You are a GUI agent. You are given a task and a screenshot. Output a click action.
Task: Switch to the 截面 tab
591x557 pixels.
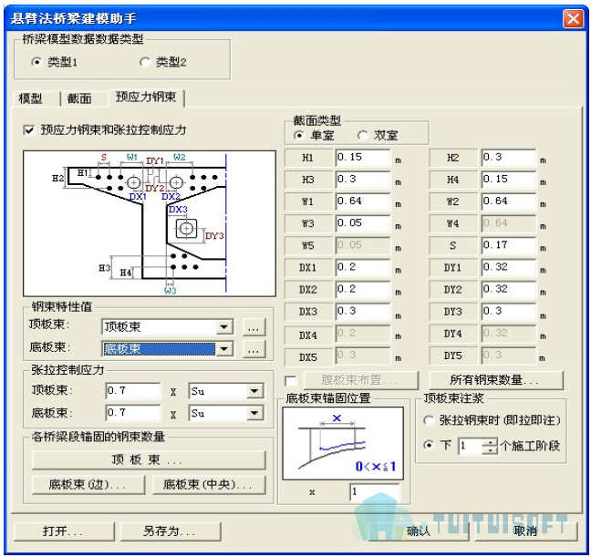[x=79, y=98]
